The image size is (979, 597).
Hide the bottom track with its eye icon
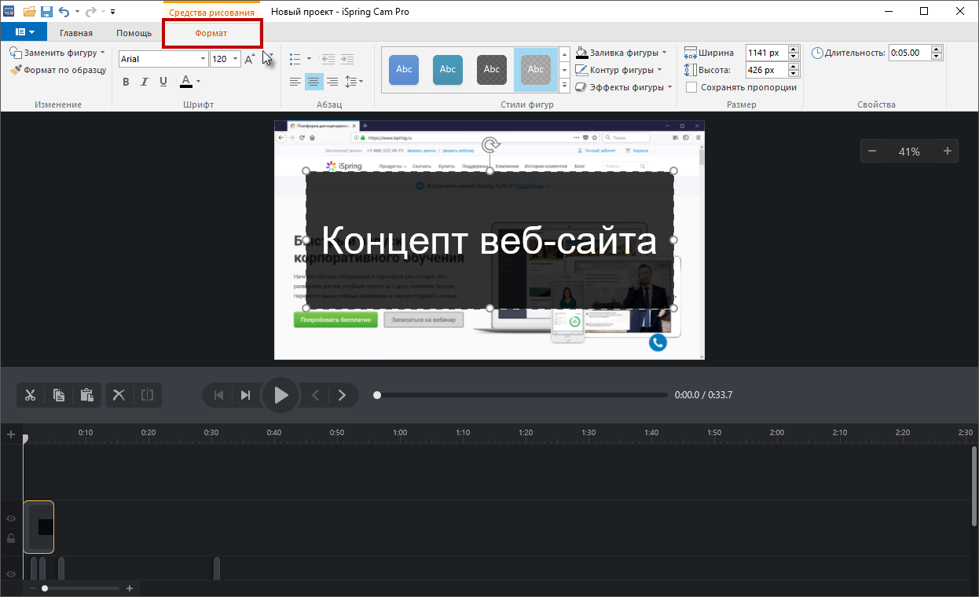[11, 574]
